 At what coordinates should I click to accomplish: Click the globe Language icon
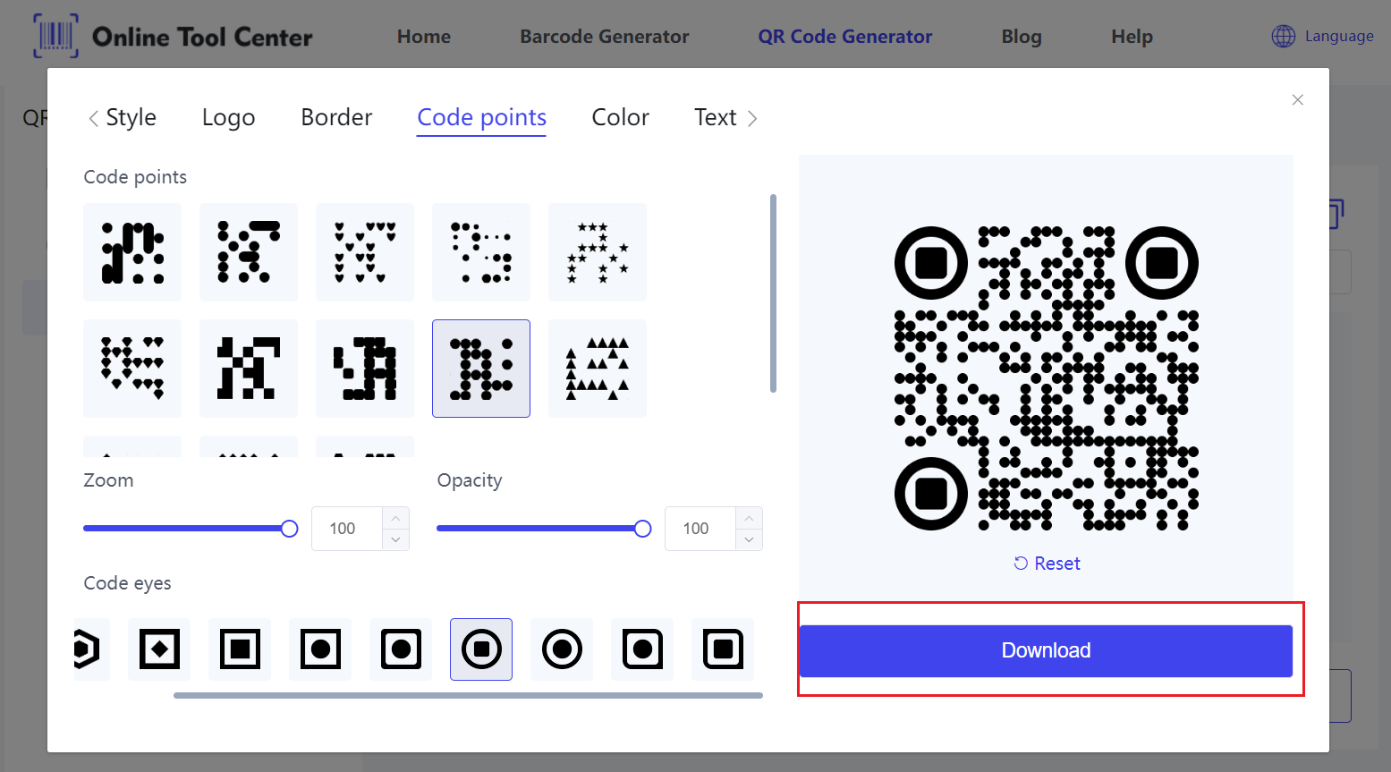1284,36
